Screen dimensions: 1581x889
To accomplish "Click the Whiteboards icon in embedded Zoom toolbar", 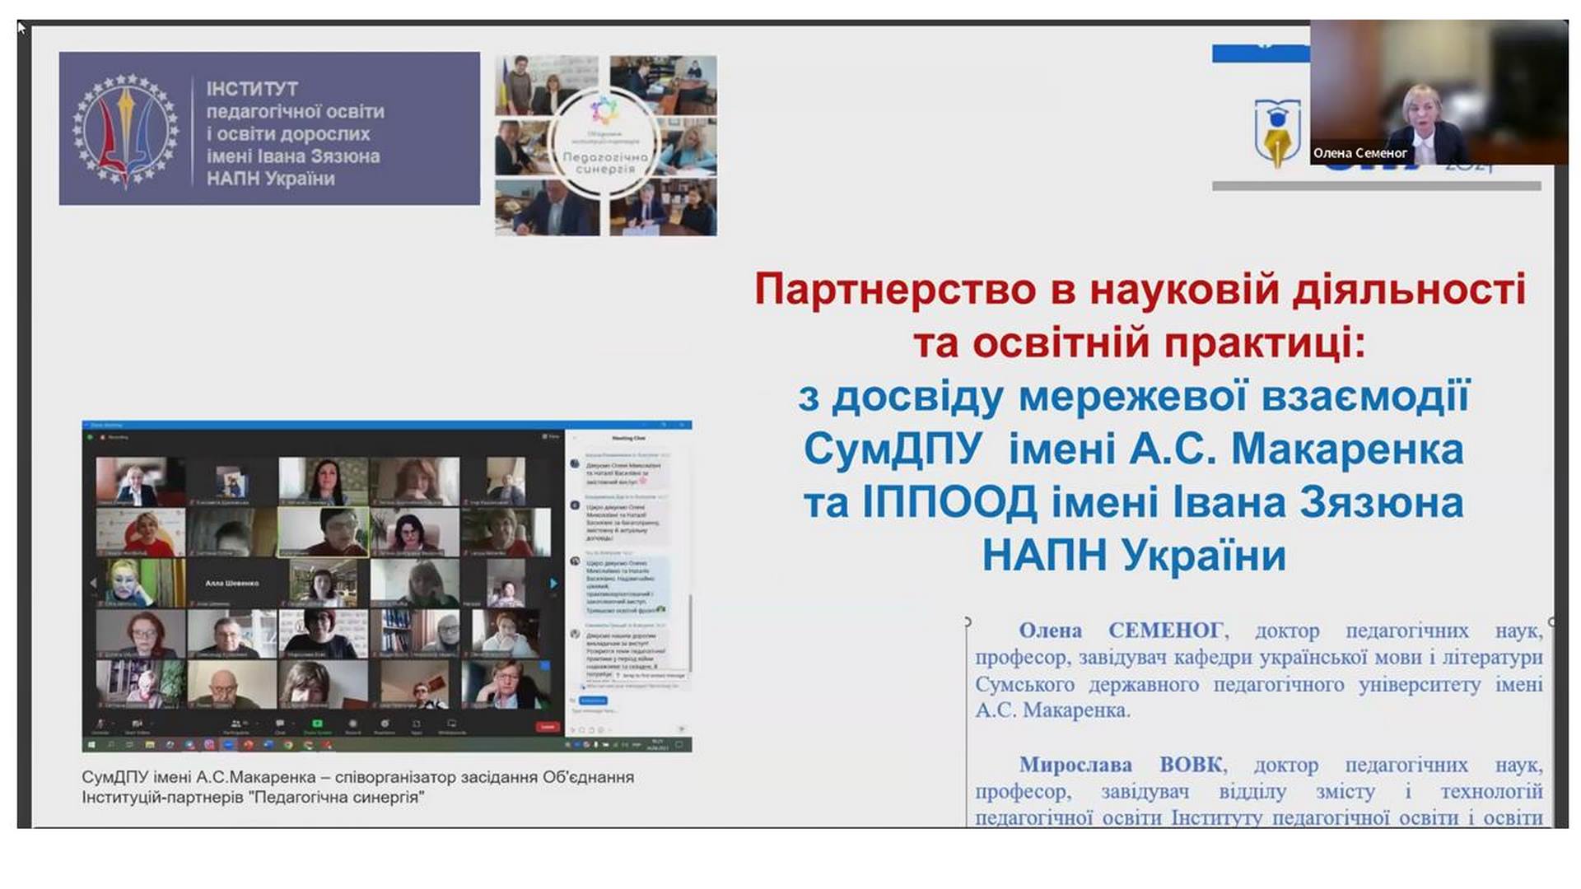I will [452, 724].
